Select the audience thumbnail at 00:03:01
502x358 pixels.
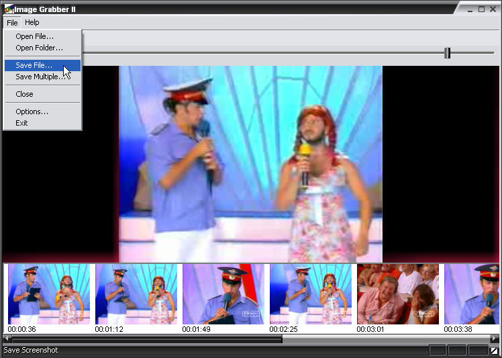[x=398, y=294]
